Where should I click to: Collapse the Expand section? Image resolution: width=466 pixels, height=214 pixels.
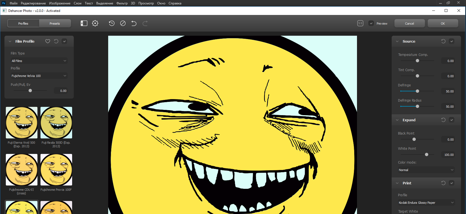point(397,120)
